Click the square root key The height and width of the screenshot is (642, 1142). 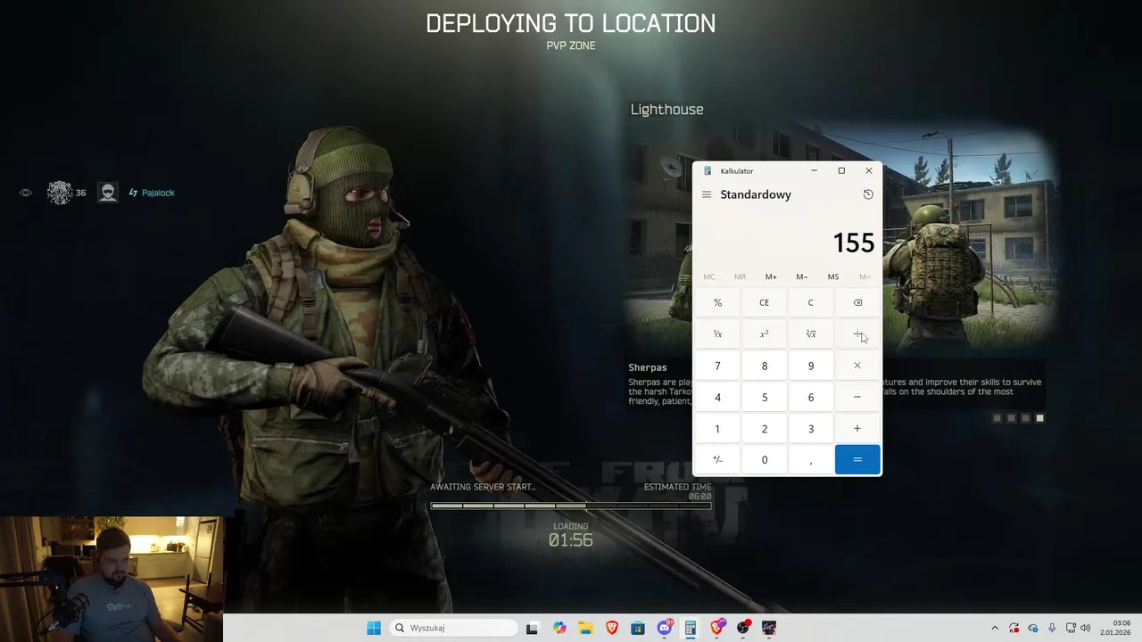coord(810,334)
